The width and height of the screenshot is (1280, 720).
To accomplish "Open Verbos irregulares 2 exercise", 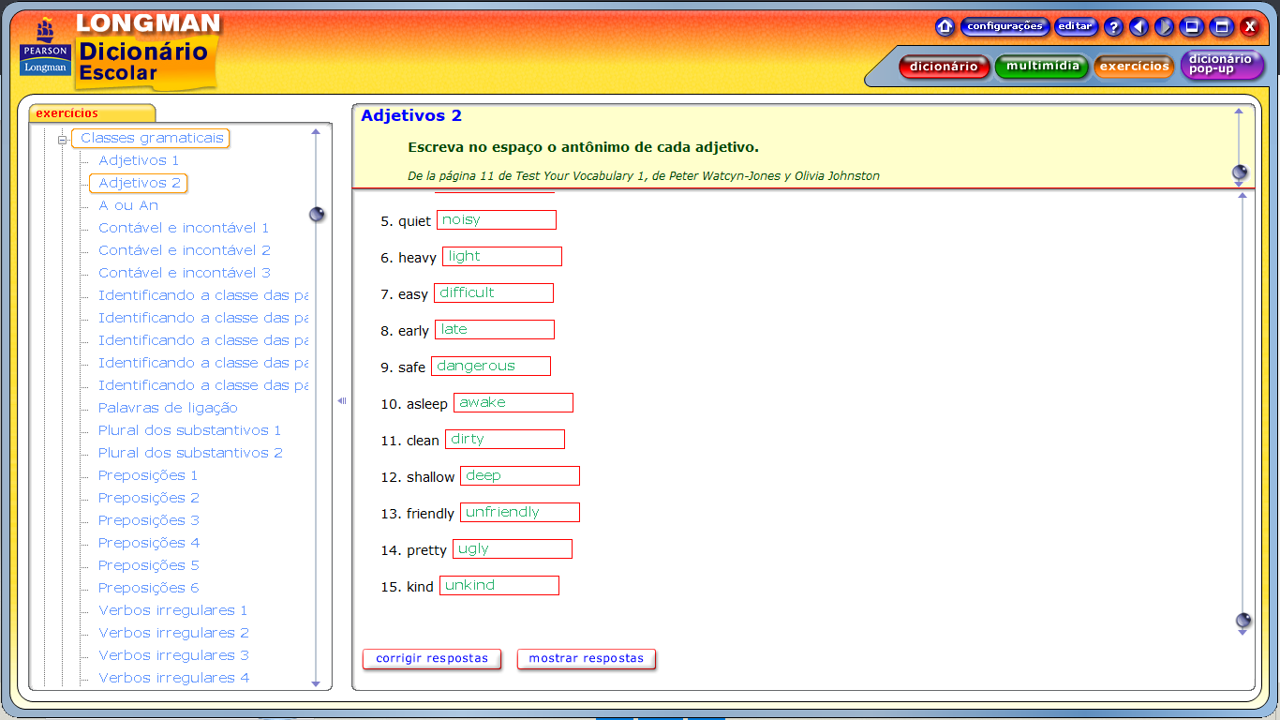I will pos(174,633).
